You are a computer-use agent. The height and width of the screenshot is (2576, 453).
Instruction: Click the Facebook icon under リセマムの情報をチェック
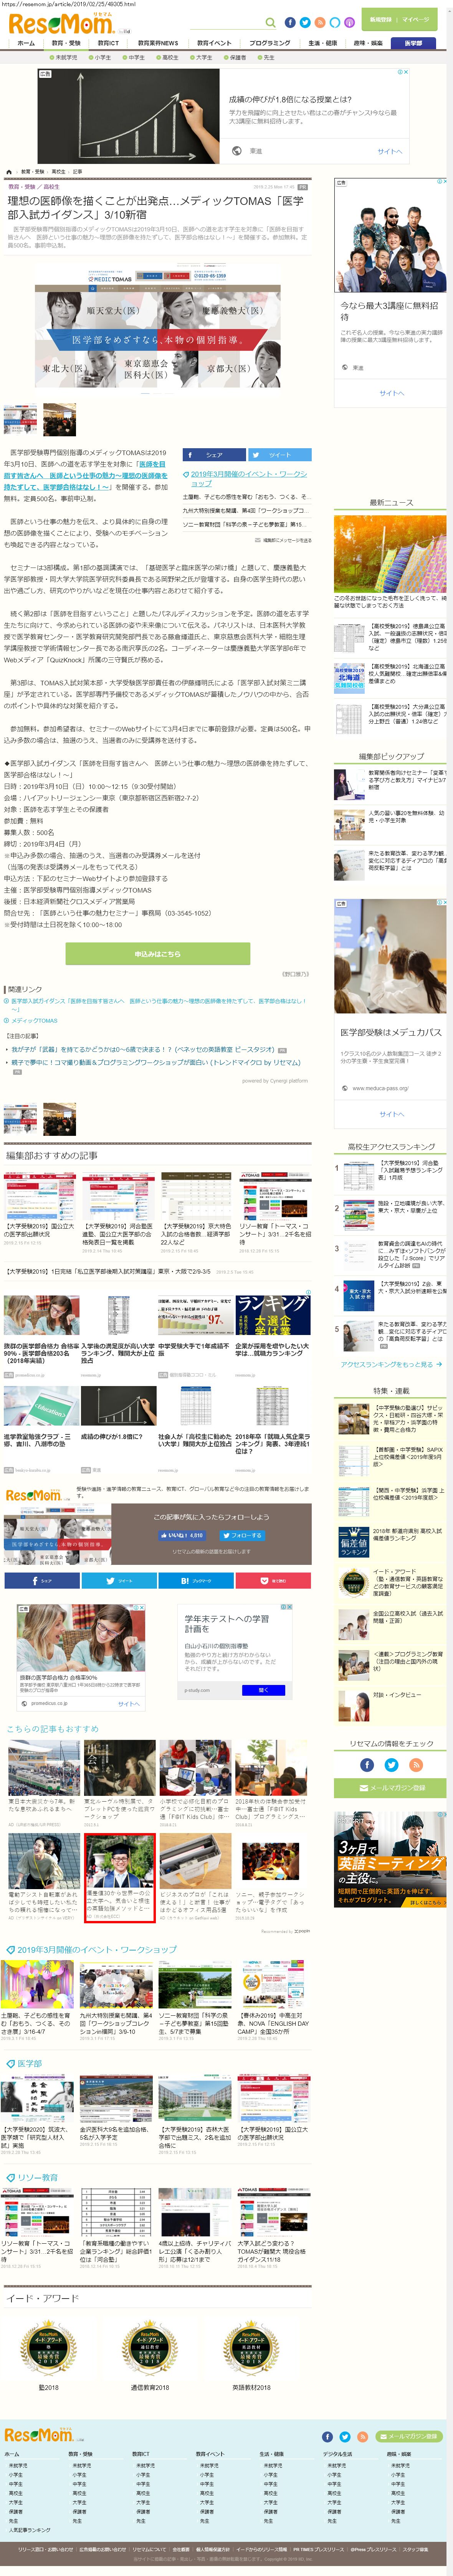point(367,1765)
